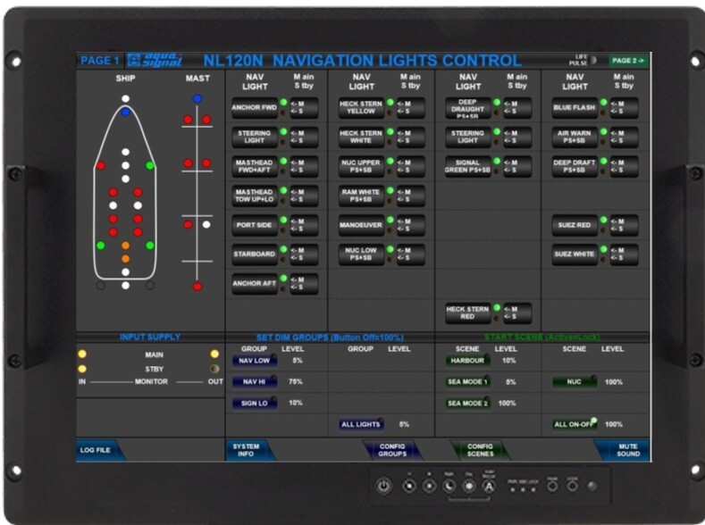Viewport: 705px width, 525px height.
Task: Click the Life Pulse indicator
Action: pyautogui.click(x=593, y=60)
